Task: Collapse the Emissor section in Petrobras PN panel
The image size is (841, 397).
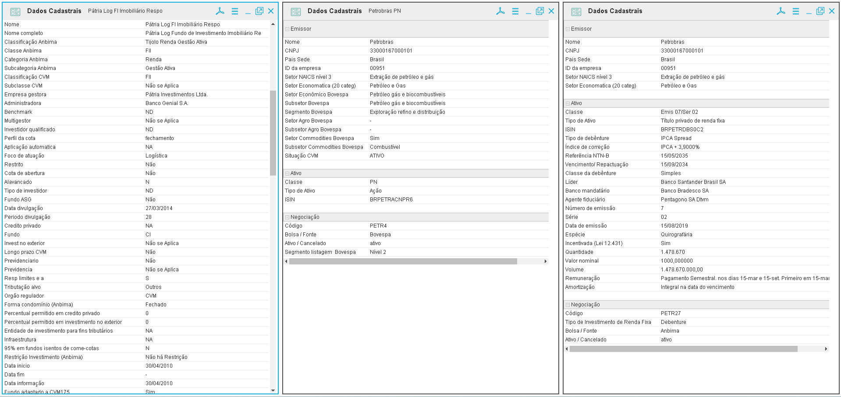Action: pyautogui.click(x=287, y=29)
